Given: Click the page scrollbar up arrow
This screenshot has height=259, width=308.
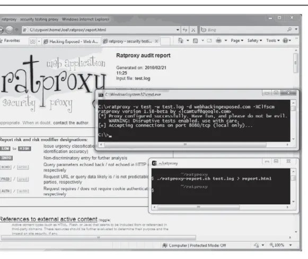Looking at the screenshot, I should [296, 50].
